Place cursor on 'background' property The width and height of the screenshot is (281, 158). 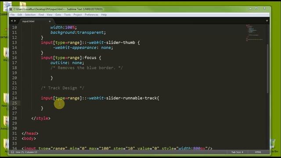62,32
